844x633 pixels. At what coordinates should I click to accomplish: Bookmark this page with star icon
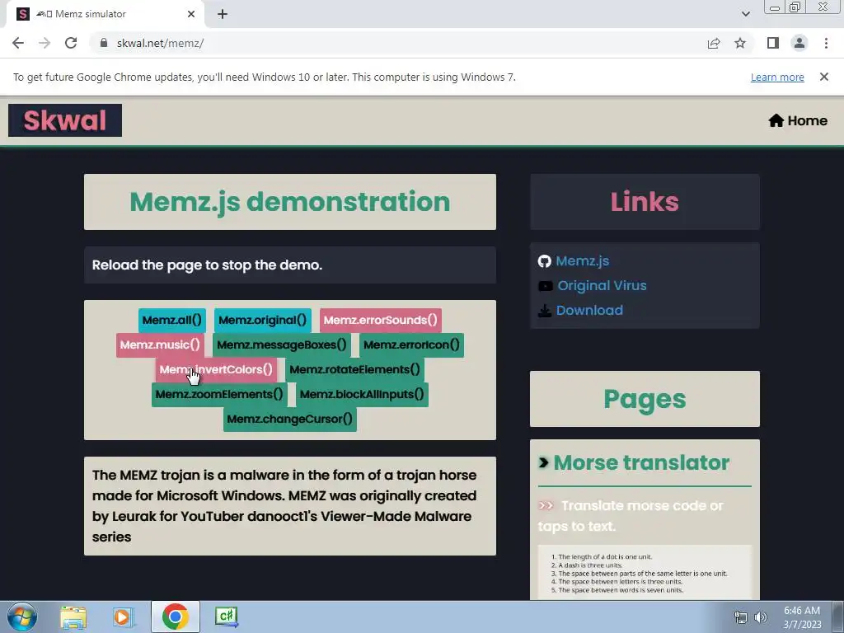tap(740, 43)
